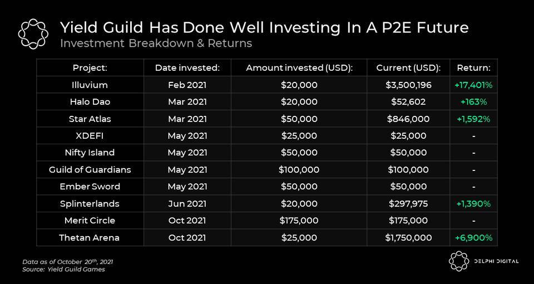Click the "Current (USD):" column header
534x284 pixels.
tap(408, 68)
